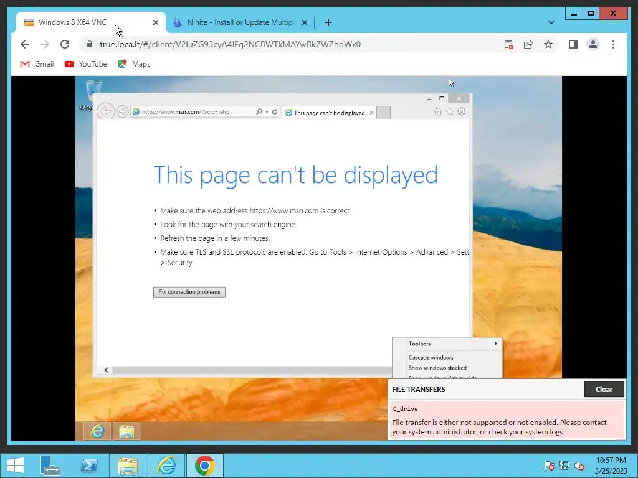Open IE Favorites star
This screenshot has width=638, height=478.
450,111
